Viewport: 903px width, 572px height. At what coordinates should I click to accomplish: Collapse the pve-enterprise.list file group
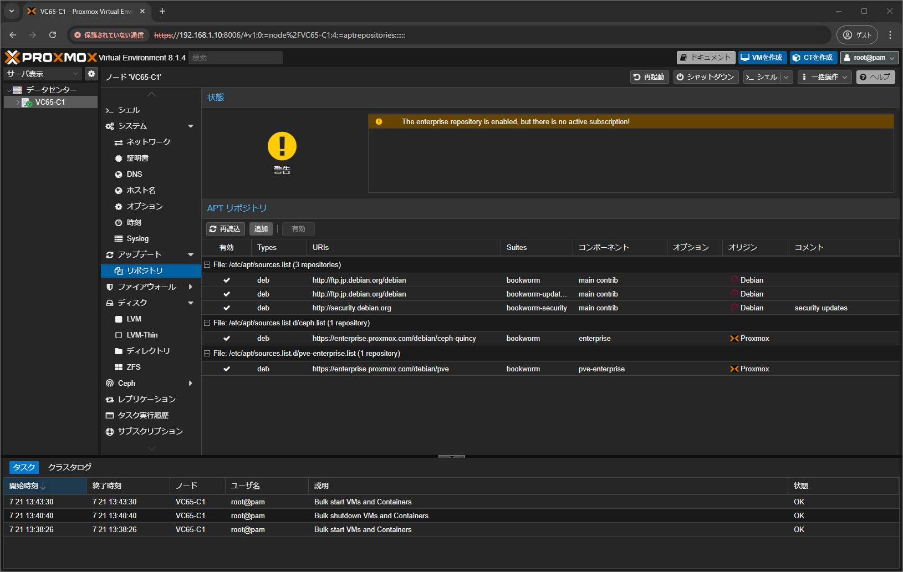click(x=207, y=354)
